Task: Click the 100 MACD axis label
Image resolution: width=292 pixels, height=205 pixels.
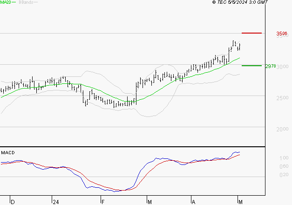Action: [x=284, y=158]
